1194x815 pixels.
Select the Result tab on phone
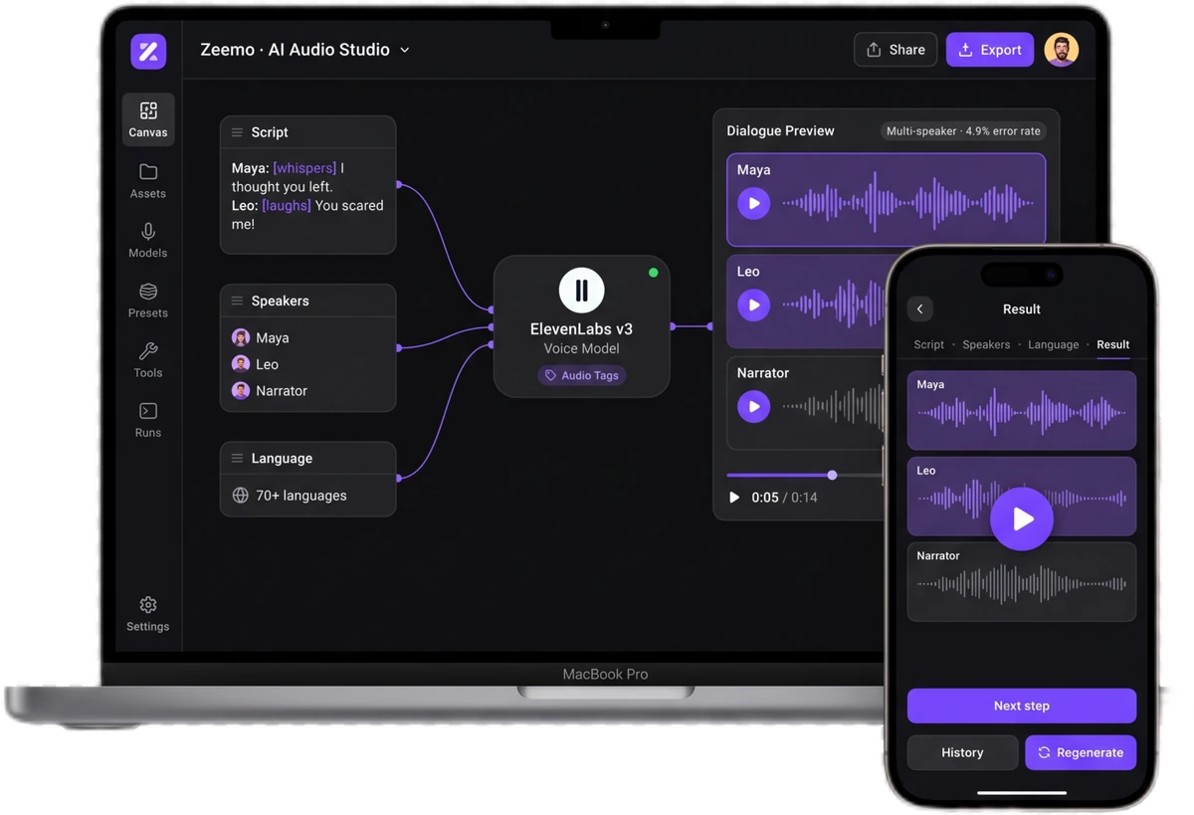point(1112,344)
